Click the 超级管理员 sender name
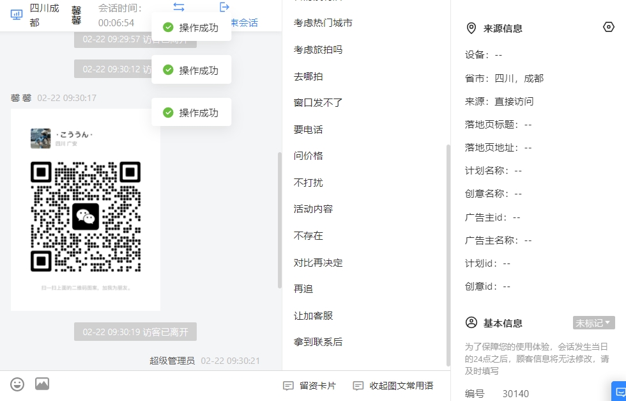Image resolution: width=626 pixels, height=401 pixels. pyautogui.click(x=172, y=361)
